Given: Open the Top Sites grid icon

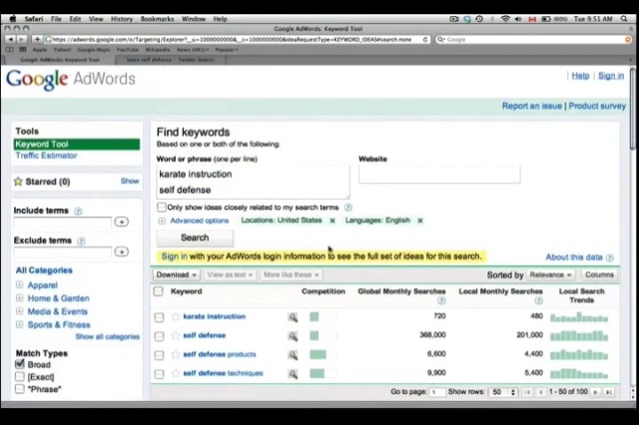Looking at the screenshot, I should 23,49.
